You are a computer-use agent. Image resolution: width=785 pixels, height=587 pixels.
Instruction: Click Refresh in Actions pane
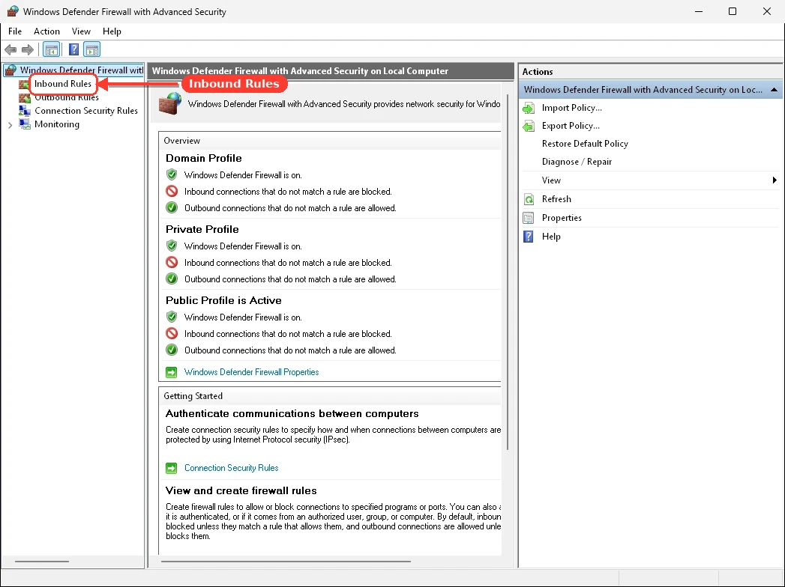click(x=556, y=199)
